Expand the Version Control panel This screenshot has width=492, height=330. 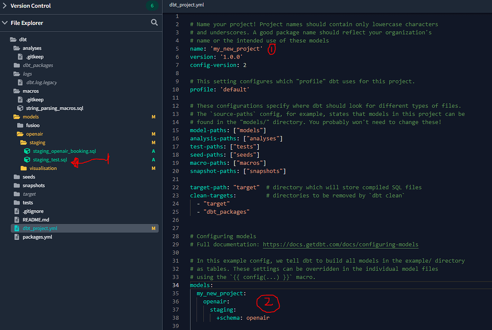point(5,6)
